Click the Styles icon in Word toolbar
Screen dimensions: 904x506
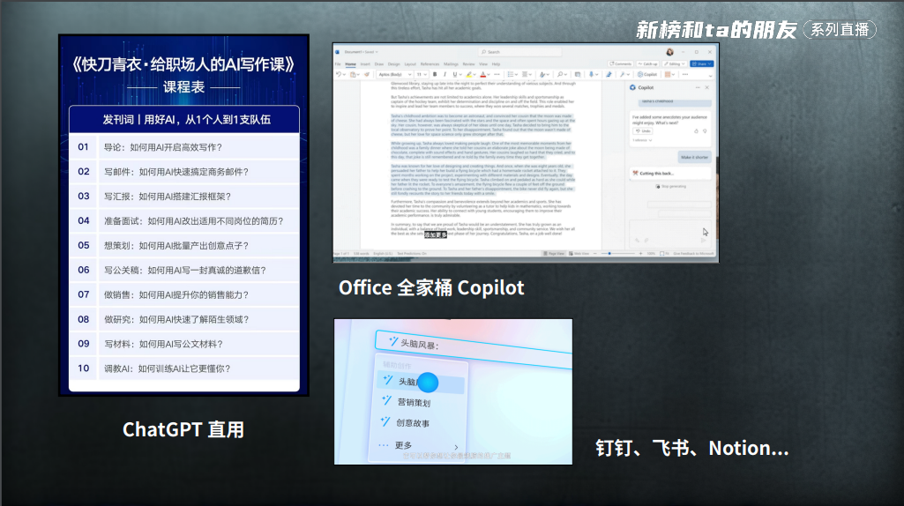point(542,74)
